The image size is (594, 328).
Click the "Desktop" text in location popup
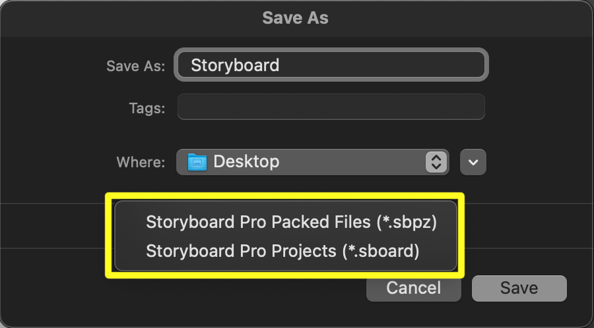pyautogui.click(x=246, y=162)
